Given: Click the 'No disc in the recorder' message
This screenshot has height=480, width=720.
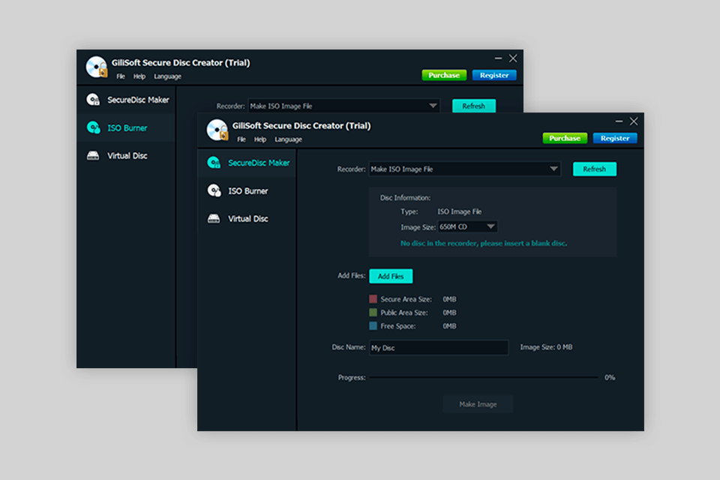Looking at the screenshot, I should 484,244.
